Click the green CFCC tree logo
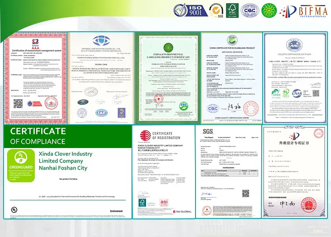This screenshot has width=331, height=237. point(276,94)
